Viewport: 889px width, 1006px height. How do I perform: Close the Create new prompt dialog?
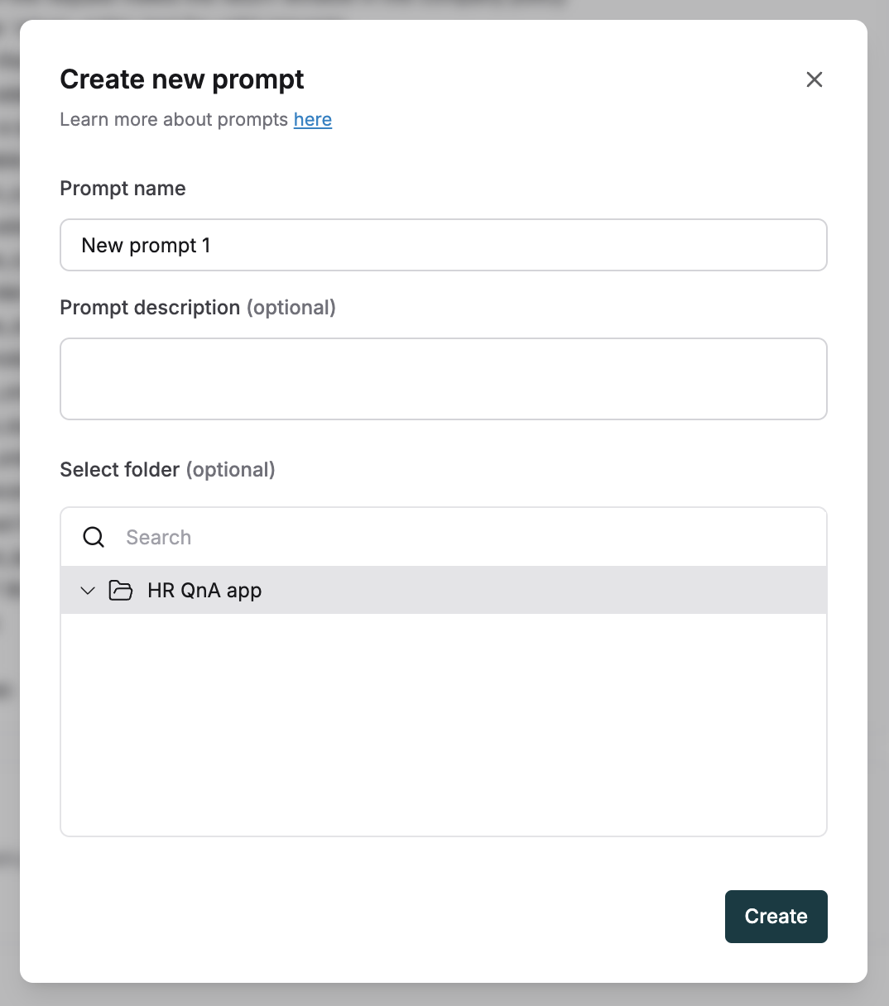[815, 79]
